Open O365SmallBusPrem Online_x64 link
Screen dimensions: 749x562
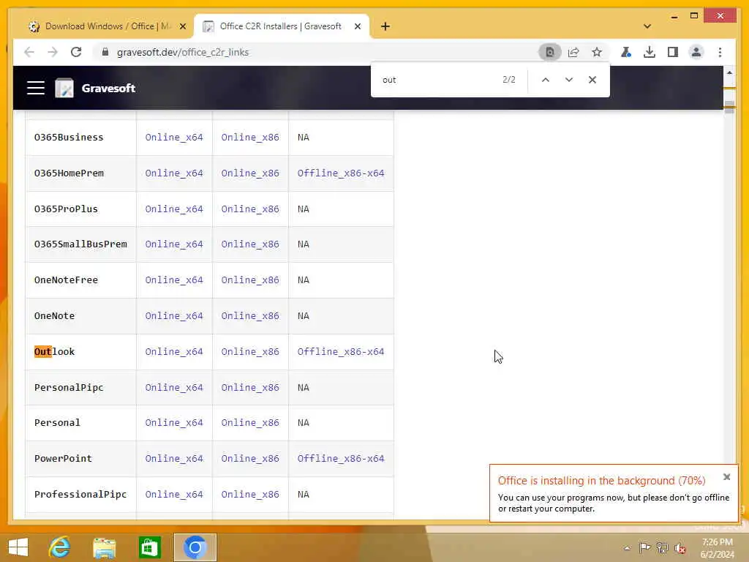(174, 244)
